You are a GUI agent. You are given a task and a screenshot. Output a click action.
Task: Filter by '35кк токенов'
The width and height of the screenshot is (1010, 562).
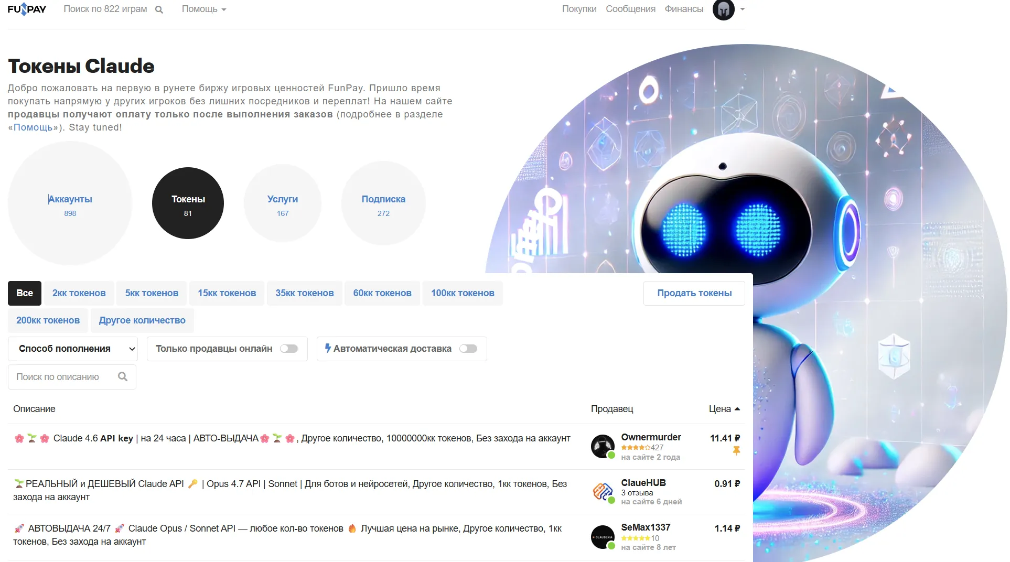pyautogui.click(x=305, y=293)
